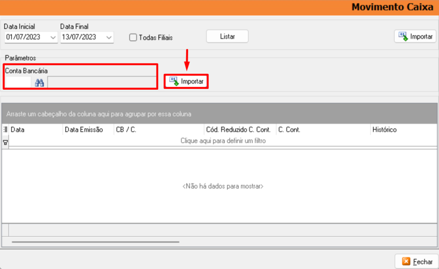439x269 pixels.
Task: Click the horizontal scrollbar of the grid
Action: point(95,242)
